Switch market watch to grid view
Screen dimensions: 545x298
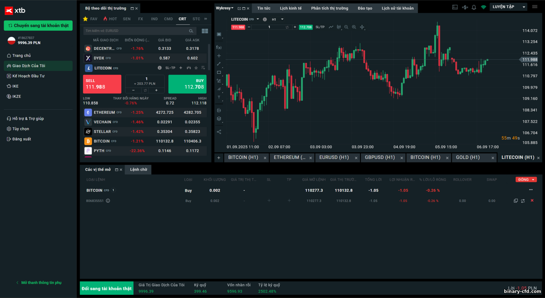point(205,31)
